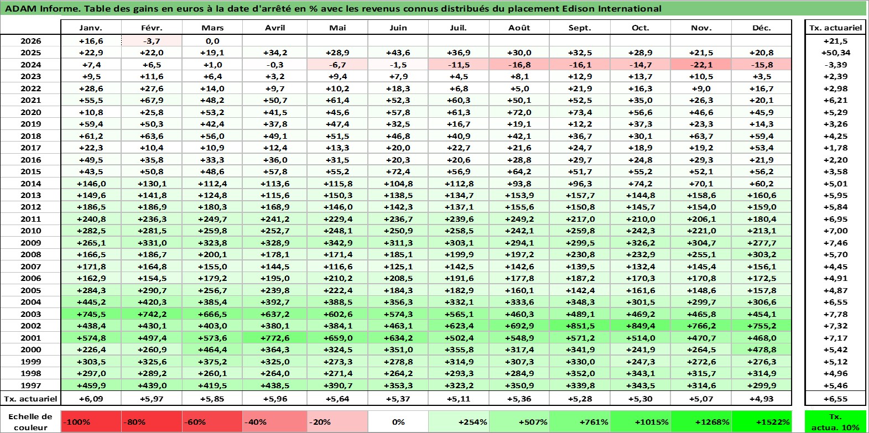The width and height of the screenshot is (869, 433).
Task: Click the +6,09 bottom Tx. actuariel for Janv.
Action: click(x=91, y=399)
